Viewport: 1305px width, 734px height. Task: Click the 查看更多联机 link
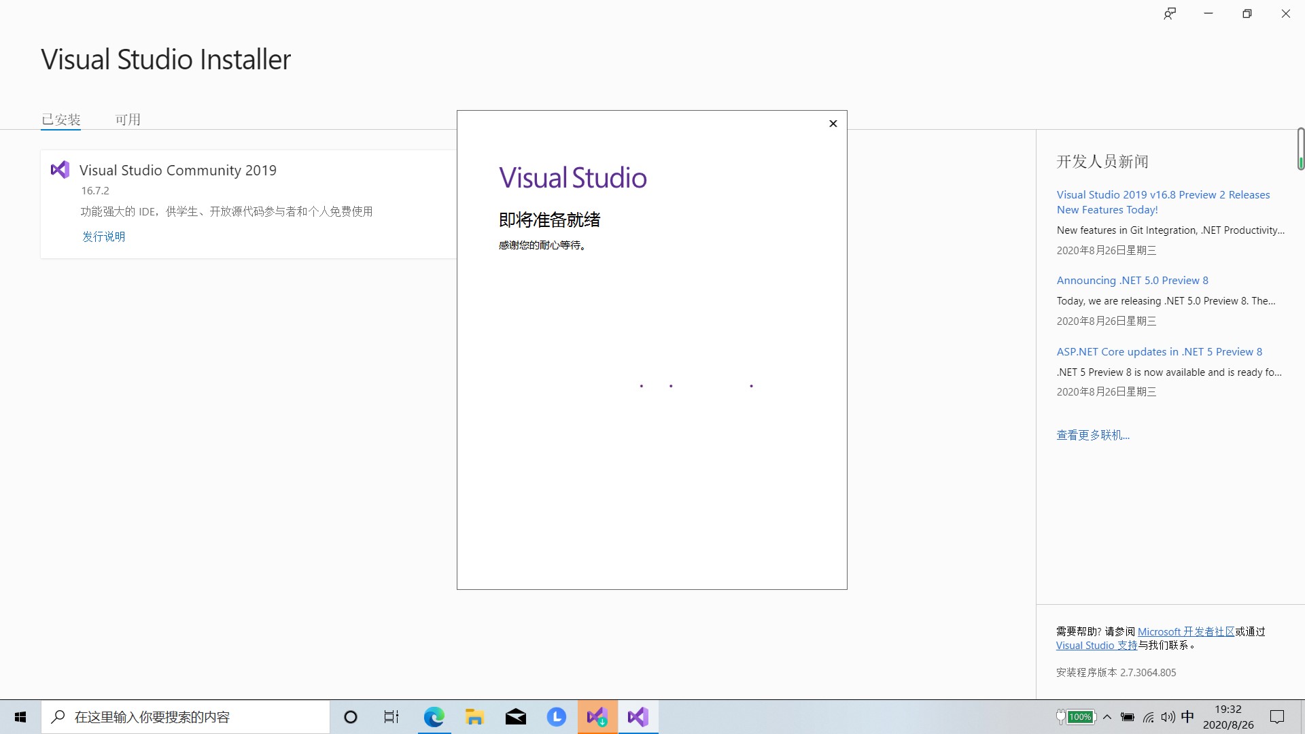(x=1093, y=435)
